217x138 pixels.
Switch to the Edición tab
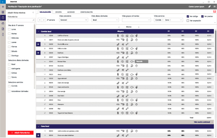(x=58, y=12)
